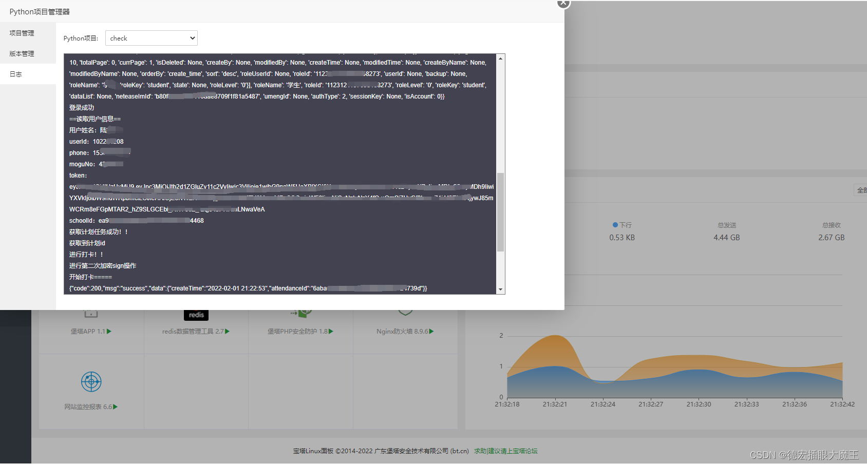Screen dimensions: 867x465
Task: Select the 日志 tab
Action: (28, 74)
